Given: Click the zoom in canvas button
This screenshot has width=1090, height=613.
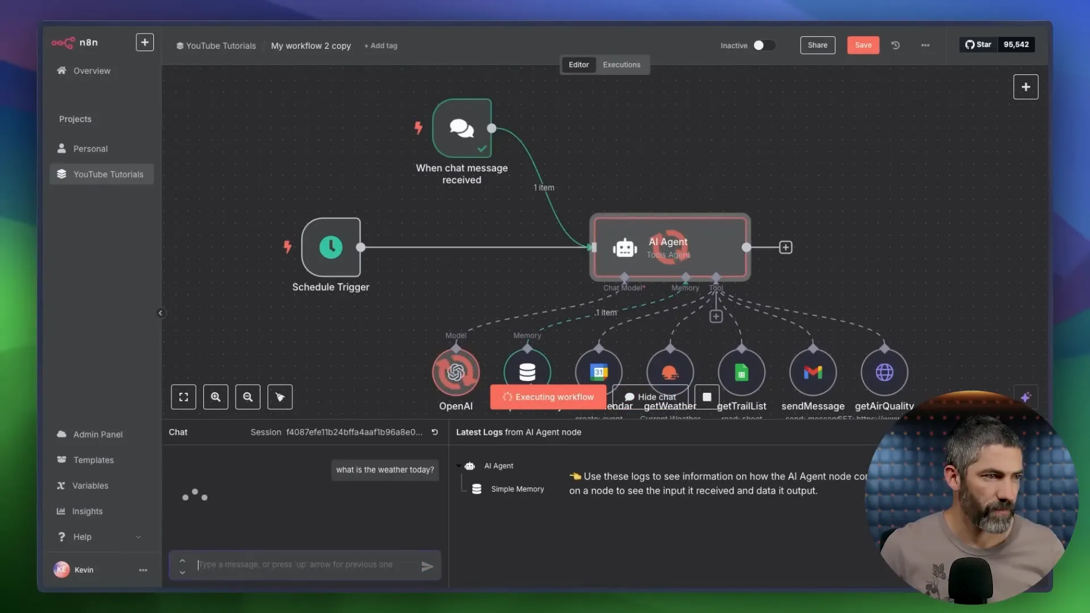Looking at the screenshot, I should tap(216, 397).
